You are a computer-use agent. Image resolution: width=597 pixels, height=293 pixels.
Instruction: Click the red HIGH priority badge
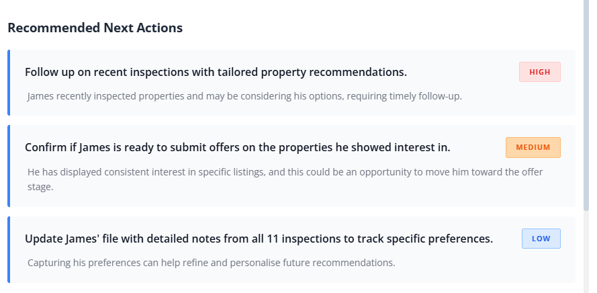coord(539,72)
